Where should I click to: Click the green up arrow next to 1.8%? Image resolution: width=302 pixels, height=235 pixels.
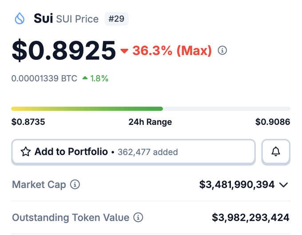[x=86, y=79]
